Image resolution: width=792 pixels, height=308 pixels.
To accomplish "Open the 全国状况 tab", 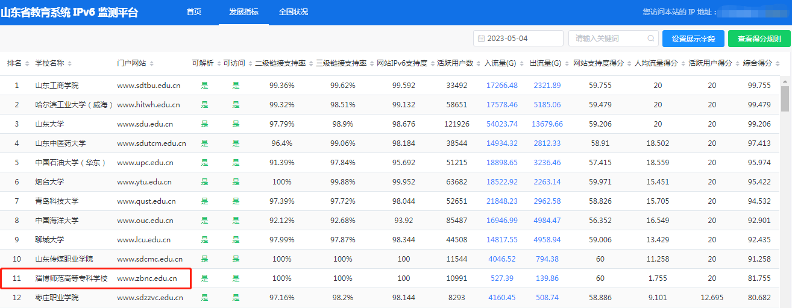I will click(x=294, y=12).
